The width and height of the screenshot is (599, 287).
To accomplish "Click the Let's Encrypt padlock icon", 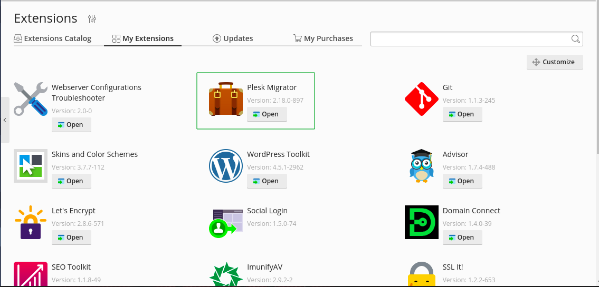I will 31,222.
